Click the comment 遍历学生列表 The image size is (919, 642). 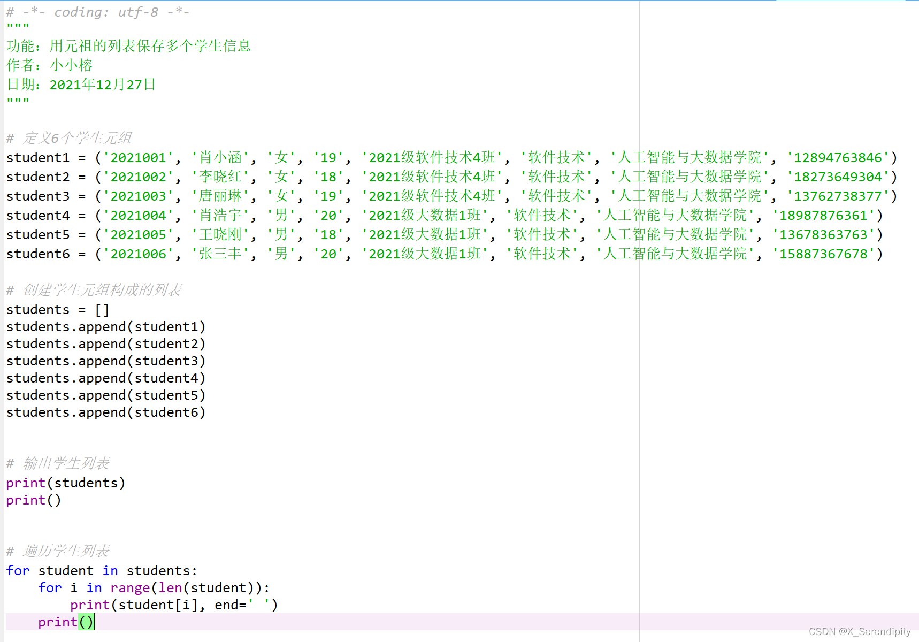click(58, 551)
